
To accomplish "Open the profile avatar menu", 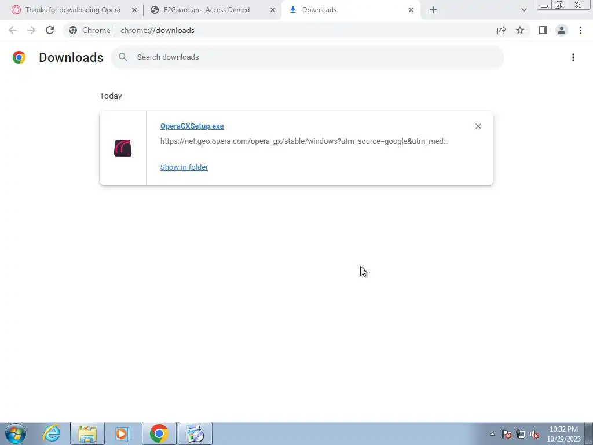I will click(x=562, y=30).
